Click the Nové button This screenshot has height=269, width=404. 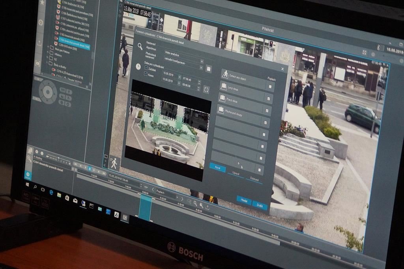pyautogui.click(x=217, y=168)
